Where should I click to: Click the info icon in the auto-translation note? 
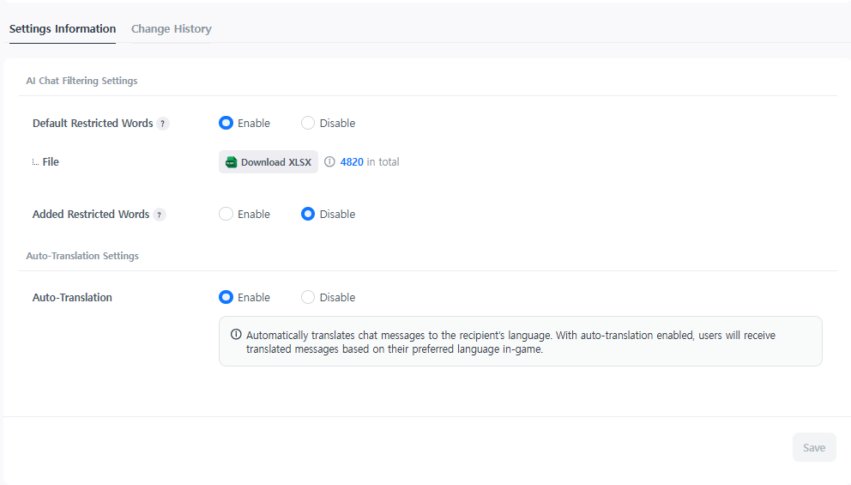click(x=236, y=335)
